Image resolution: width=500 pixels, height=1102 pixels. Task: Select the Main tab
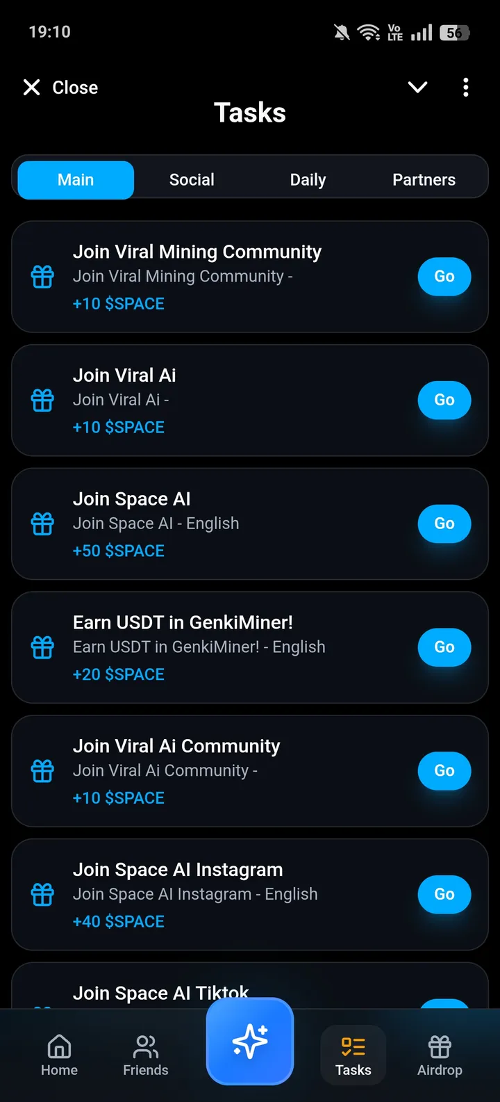pyautogui.click(x=76, y=180)
